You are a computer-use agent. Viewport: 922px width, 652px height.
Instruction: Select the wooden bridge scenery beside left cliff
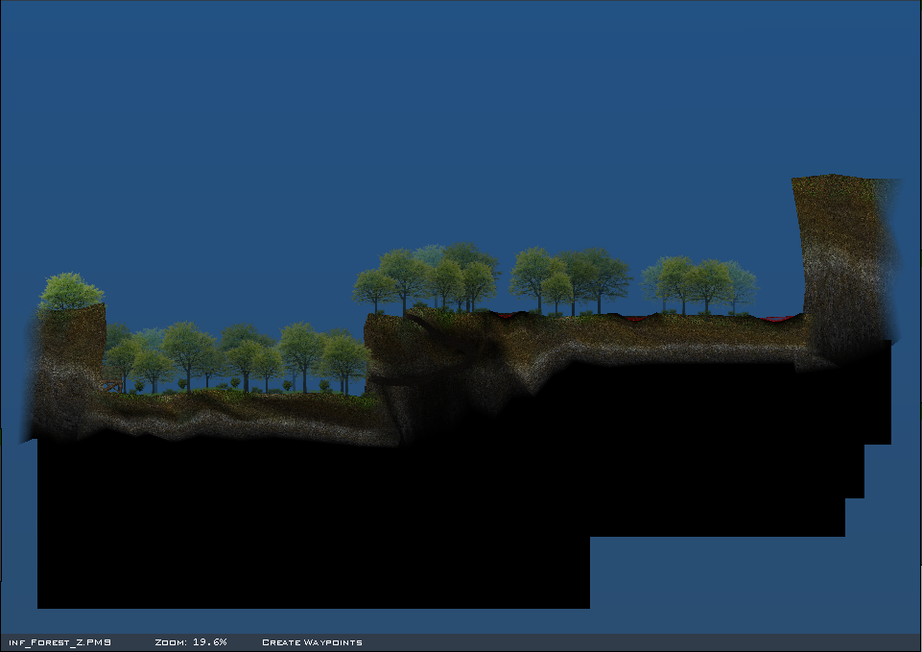tap(111, 384)
